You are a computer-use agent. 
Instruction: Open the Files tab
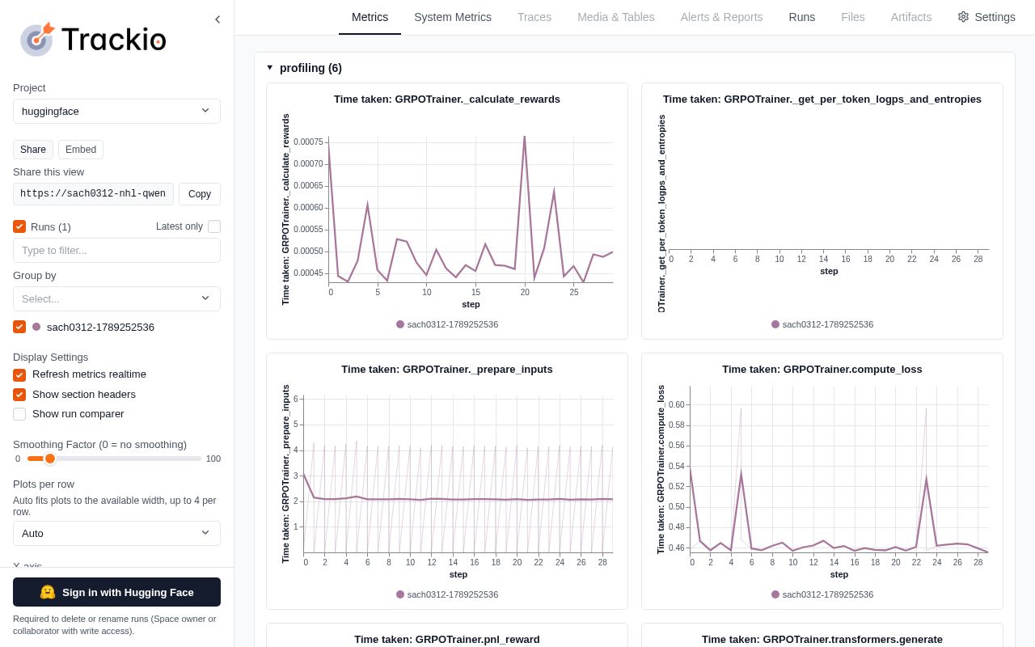(853, 17)
